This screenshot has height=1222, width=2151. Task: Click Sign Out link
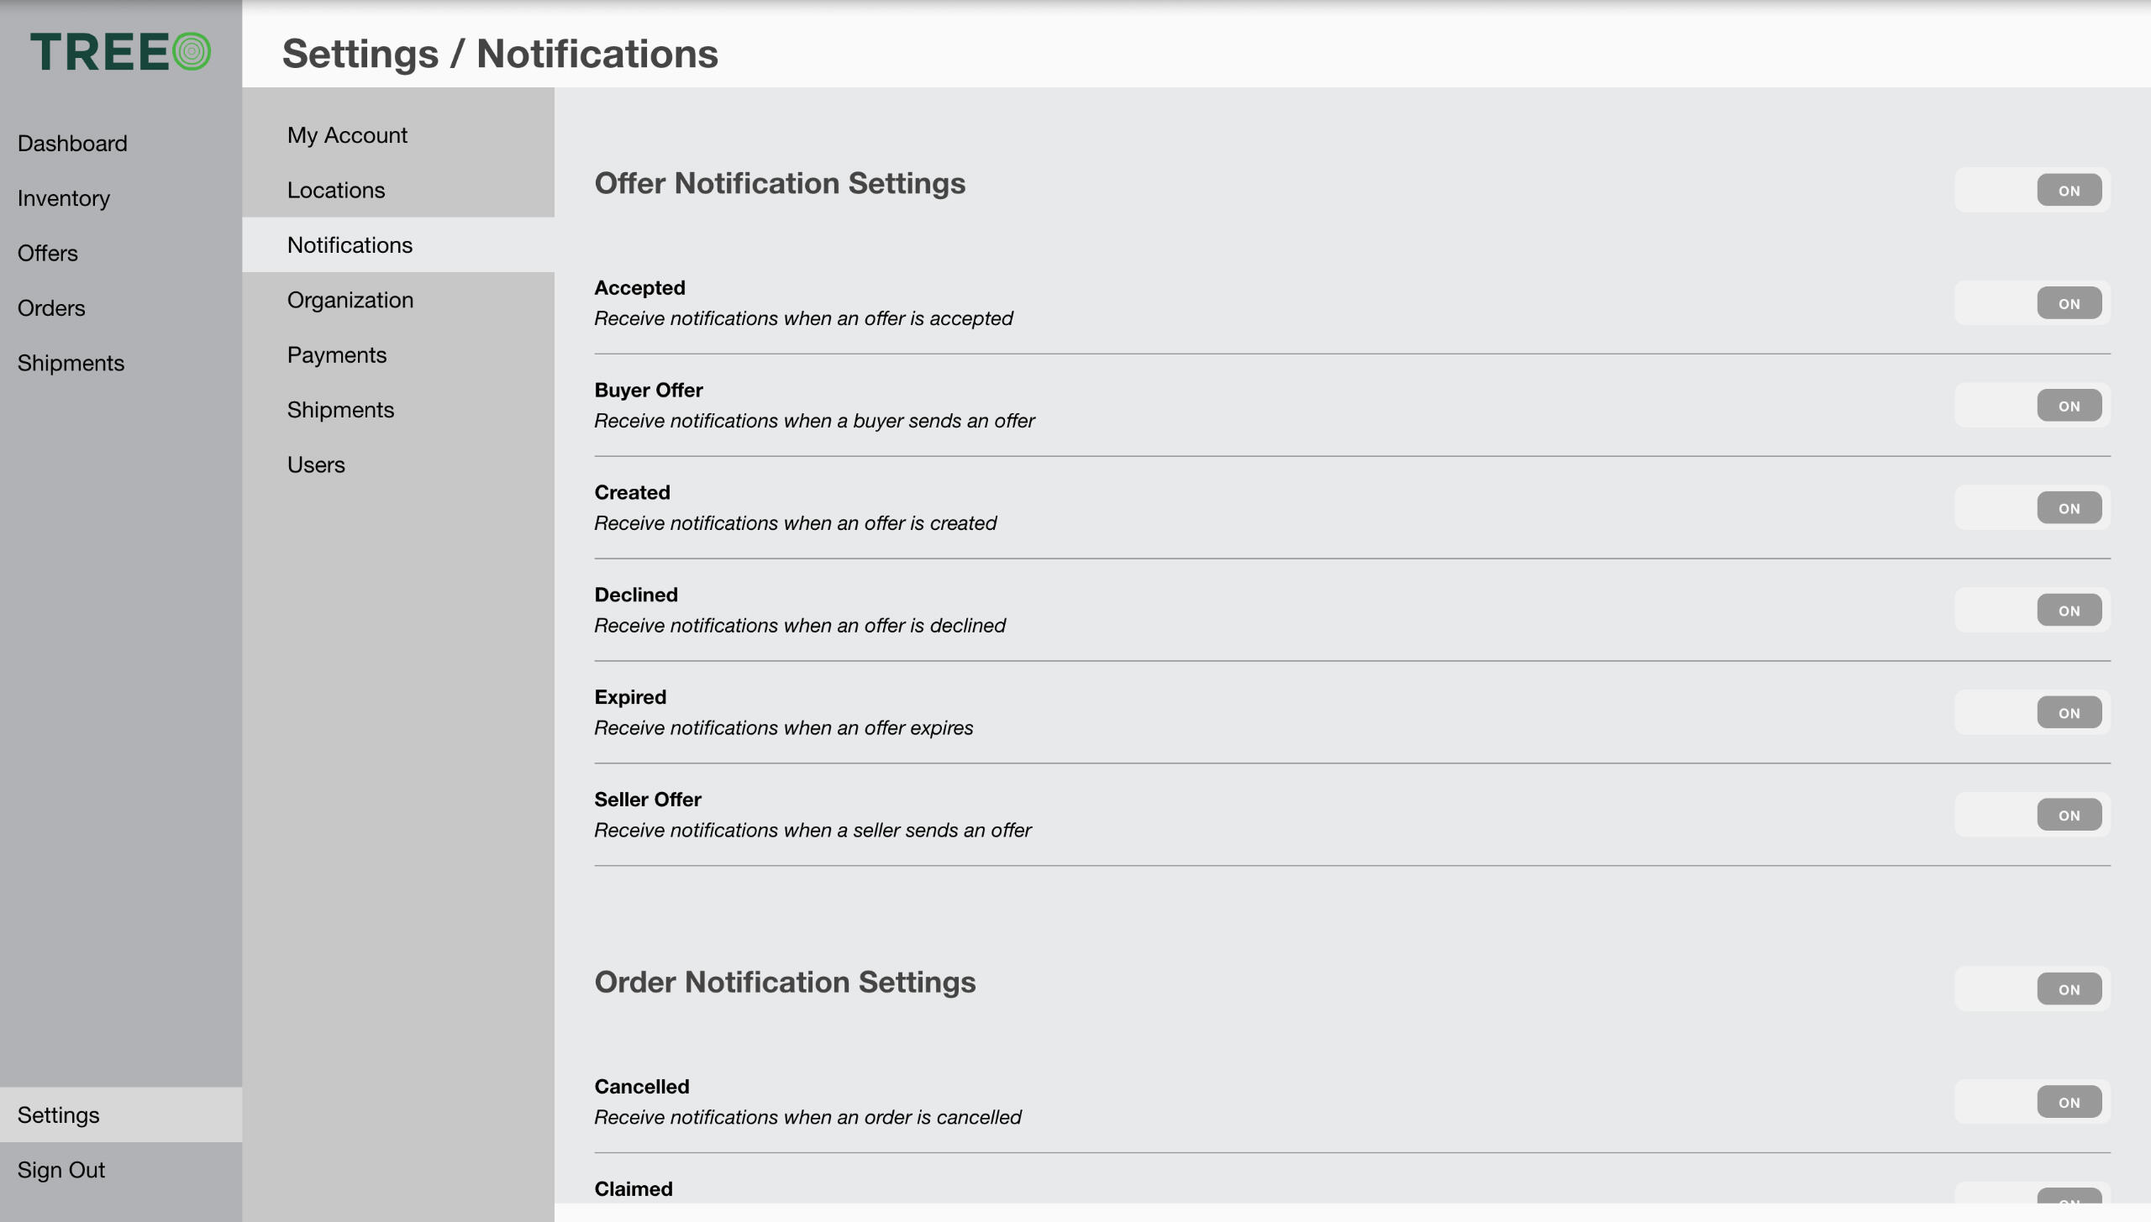pos(61,1170)
